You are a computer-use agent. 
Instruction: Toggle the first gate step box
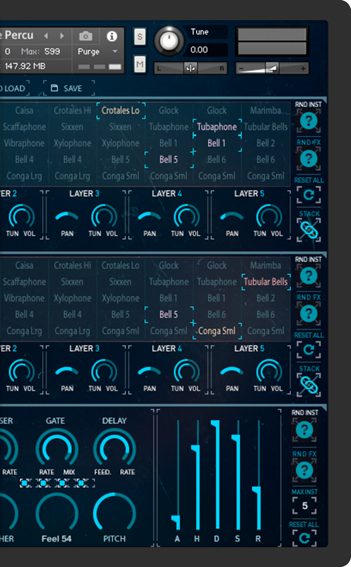25,483
